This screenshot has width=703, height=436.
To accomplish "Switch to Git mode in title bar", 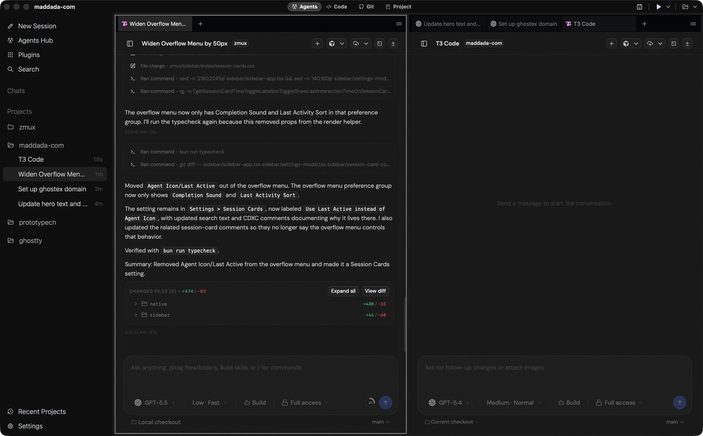I will tap(366, 6).
